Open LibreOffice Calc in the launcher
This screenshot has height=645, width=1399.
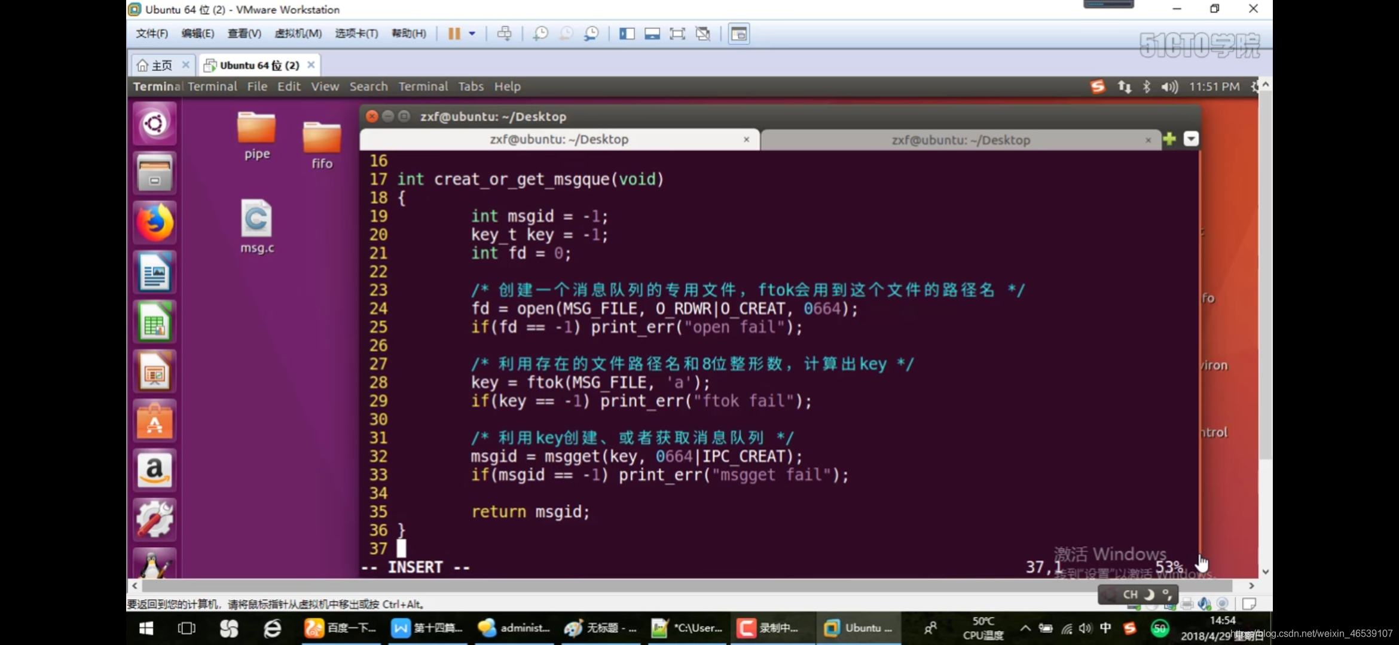point(154,322)
